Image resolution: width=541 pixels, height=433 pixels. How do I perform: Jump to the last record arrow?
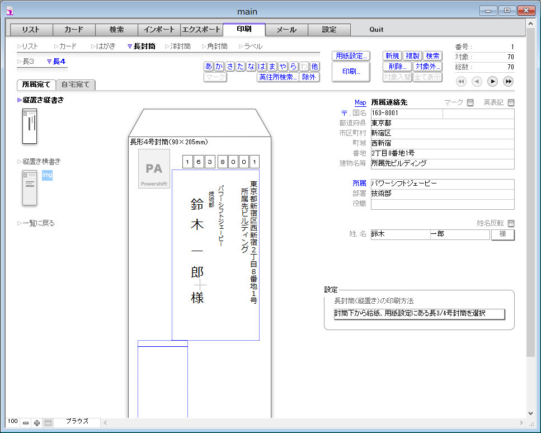[x=508, y=82]
